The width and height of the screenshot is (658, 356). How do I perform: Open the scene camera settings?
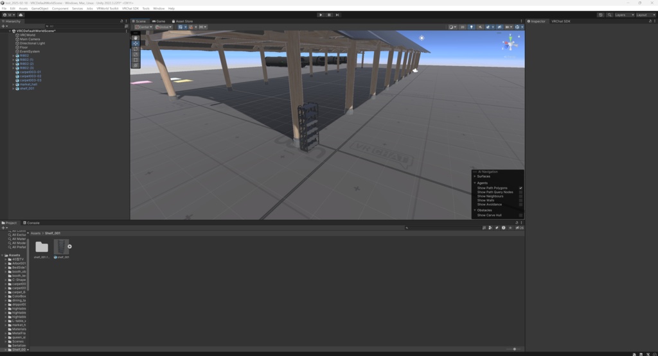(x=509, y=27)
